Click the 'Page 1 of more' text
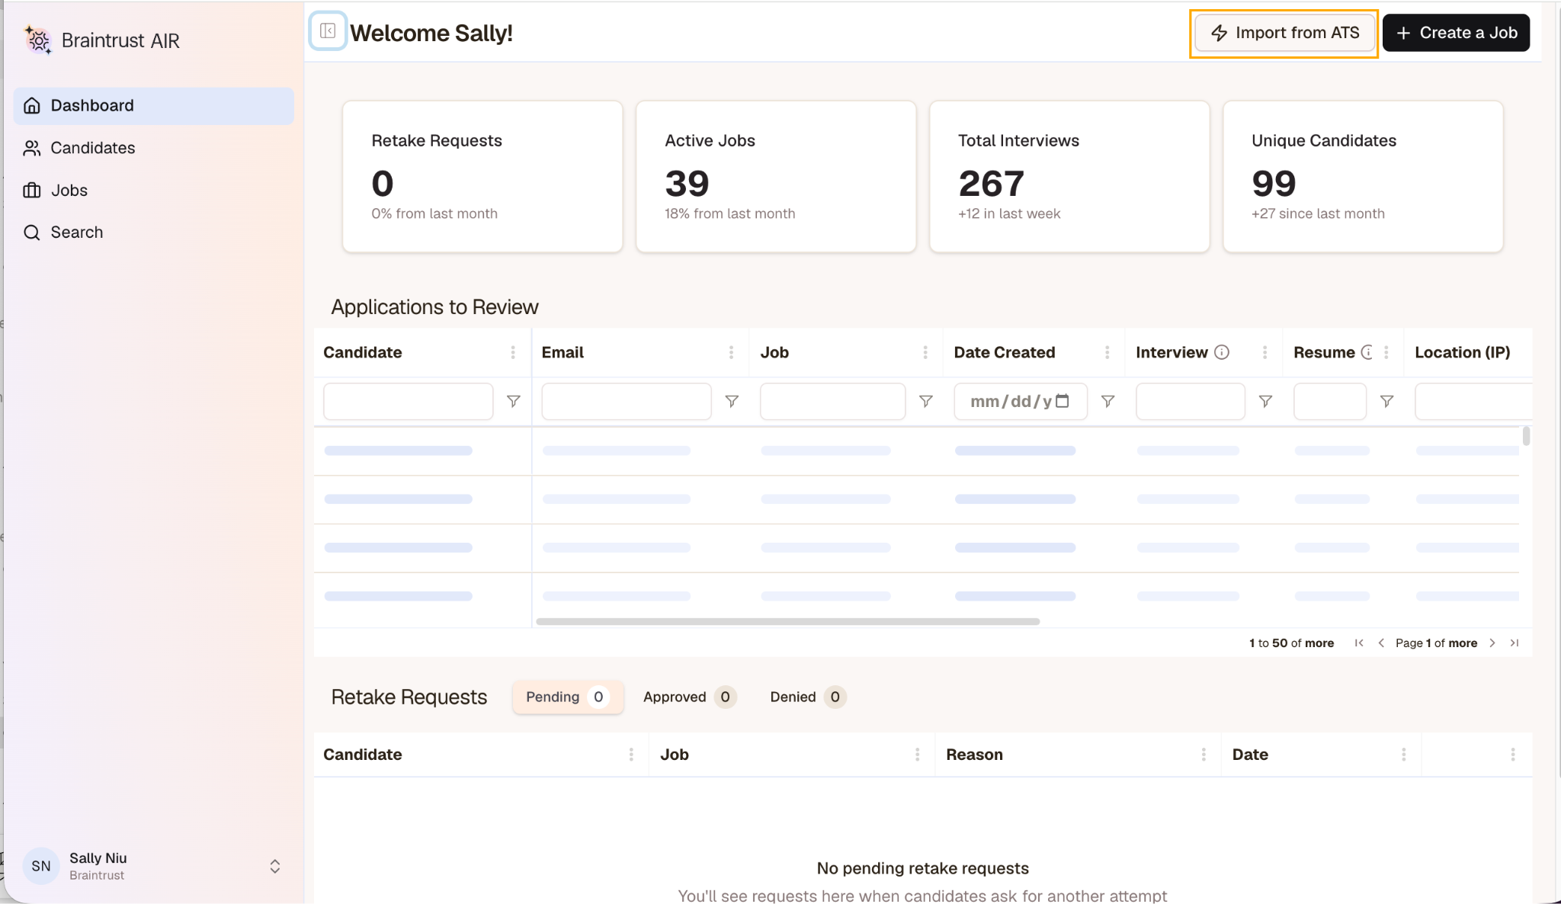 (x=1437, y=643)
